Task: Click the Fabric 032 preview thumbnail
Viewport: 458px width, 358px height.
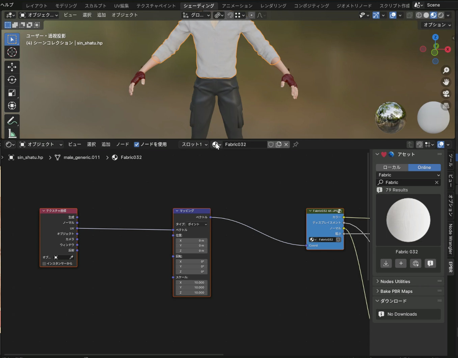Action: pos(408,220)
